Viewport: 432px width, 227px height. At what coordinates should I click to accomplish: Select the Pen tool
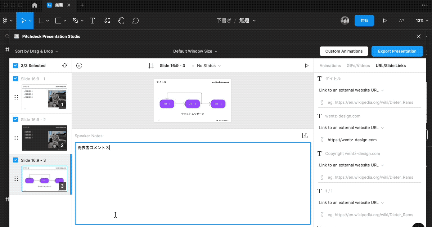(76, 21)
